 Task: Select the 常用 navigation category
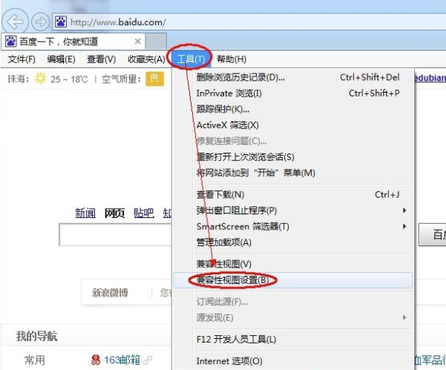(x=35, y=360)
